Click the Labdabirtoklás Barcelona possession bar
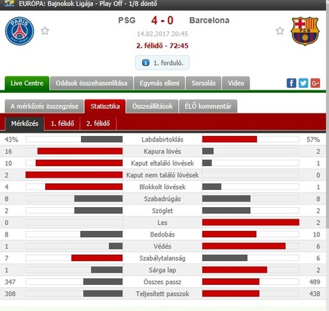 pos(251,139)
